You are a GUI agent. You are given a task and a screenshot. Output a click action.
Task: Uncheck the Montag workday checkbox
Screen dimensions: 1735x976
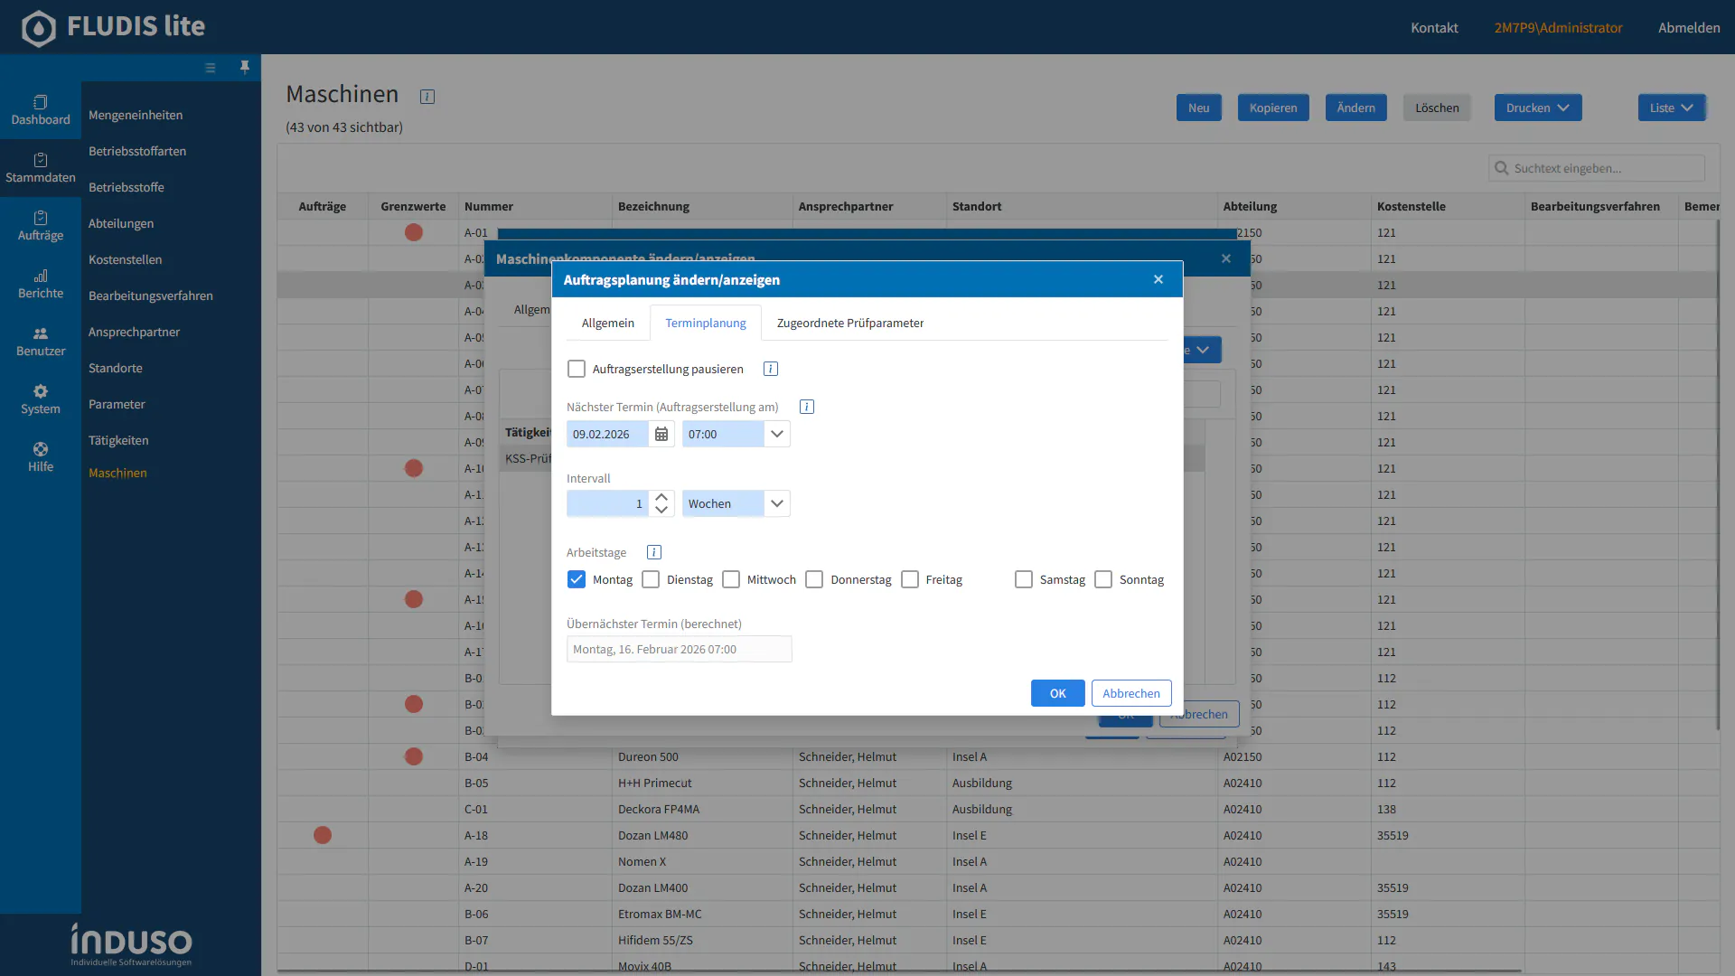577,579
